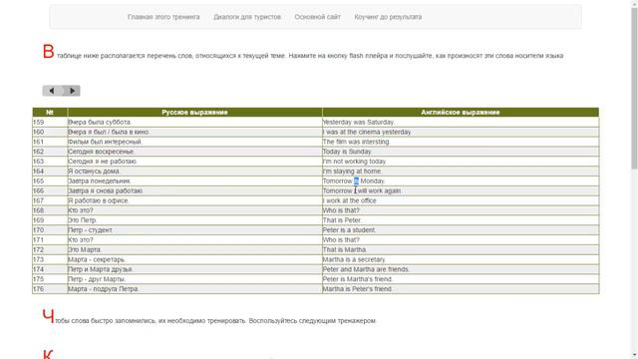Click 'Фильм был интересный.' cell

pyautogui.click(x=194, y=142)
